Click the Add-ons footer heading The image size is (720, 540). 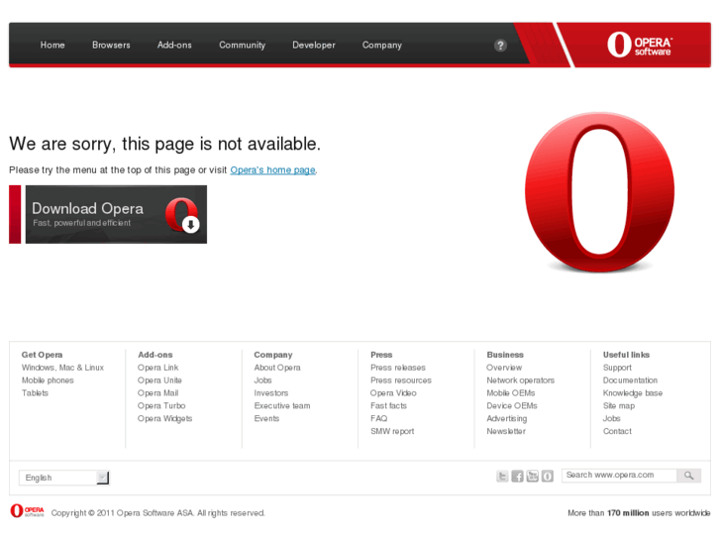coord(155,355)
